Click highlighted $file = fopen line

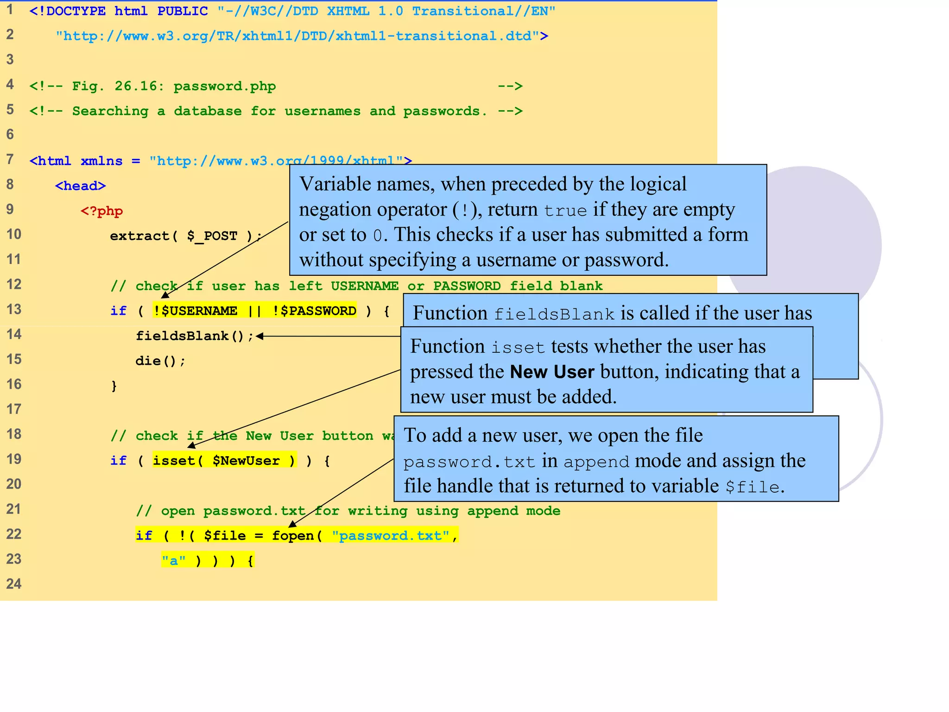point(297,536)
